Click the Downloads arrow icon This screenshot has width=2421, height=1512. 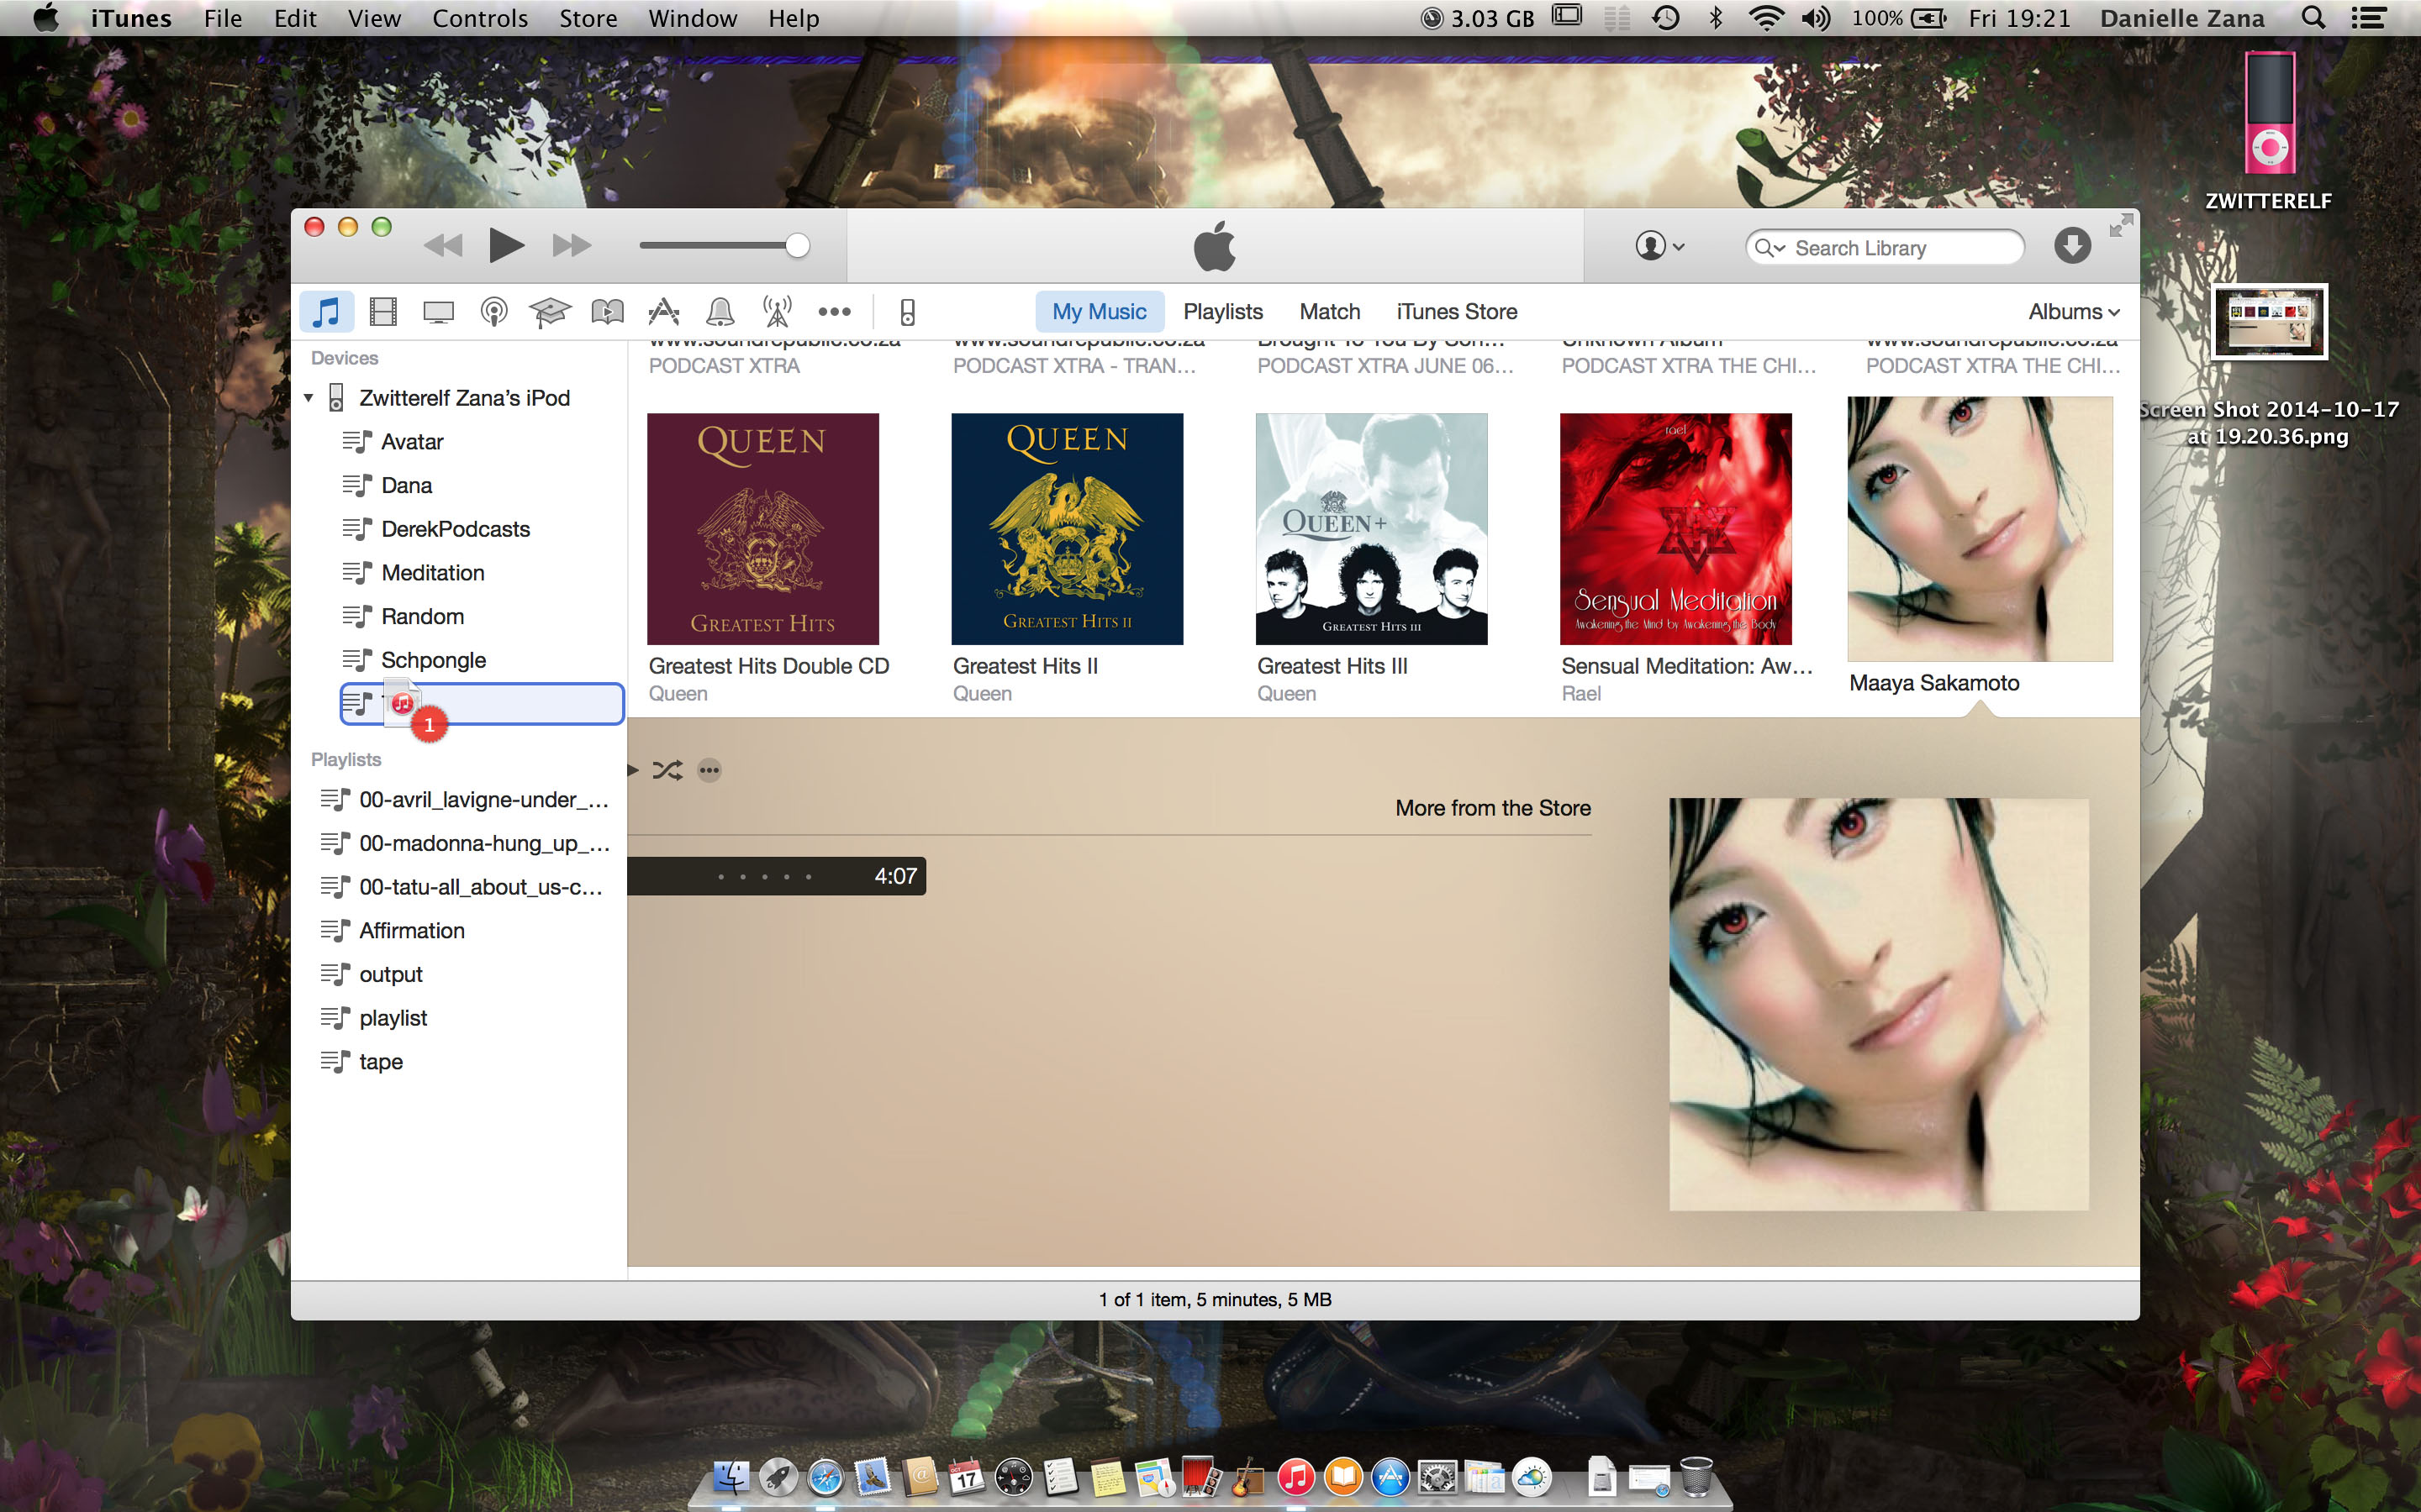(x=2072, y=246)
